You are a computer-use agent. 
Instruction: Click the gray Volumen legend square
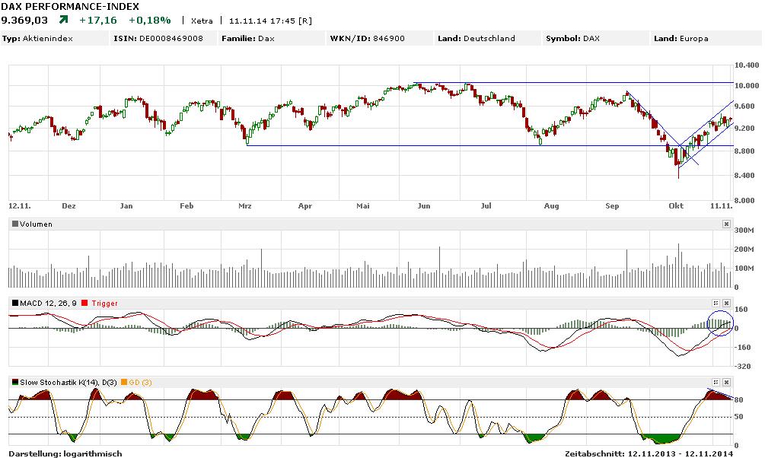click(15, 224)
